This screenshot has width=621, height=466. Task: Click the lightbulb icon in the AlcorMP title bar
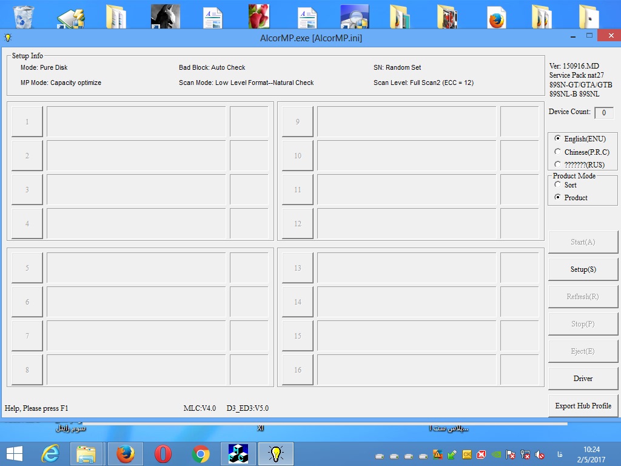8,38
